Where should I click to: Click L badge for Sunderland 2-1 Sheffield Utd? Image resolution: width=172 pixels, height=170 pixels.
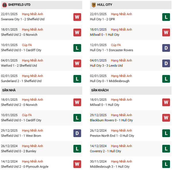(x=77, y=79)
